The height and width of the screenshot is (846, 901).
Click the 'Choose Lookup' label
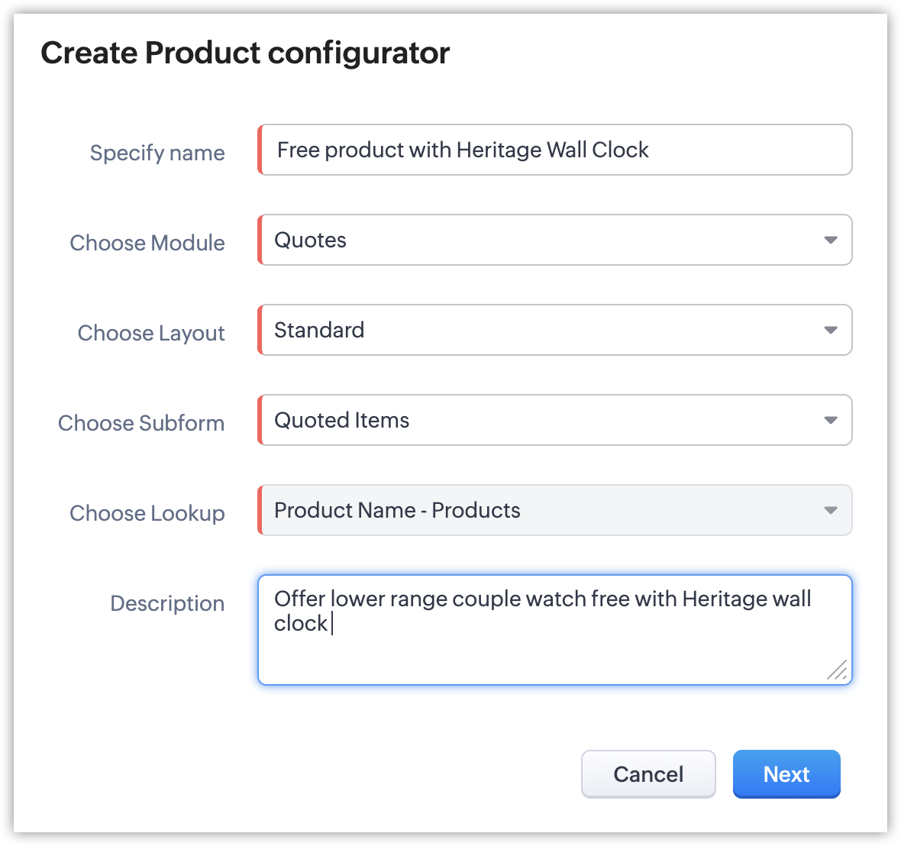point(147,513)
